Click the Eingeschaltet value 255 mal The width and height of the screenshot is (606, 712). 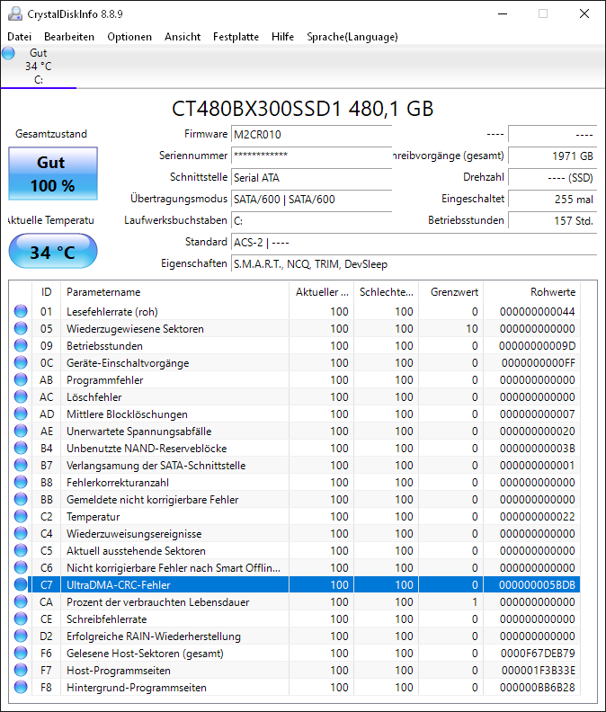pyautogui.click(x=552, y=199)
